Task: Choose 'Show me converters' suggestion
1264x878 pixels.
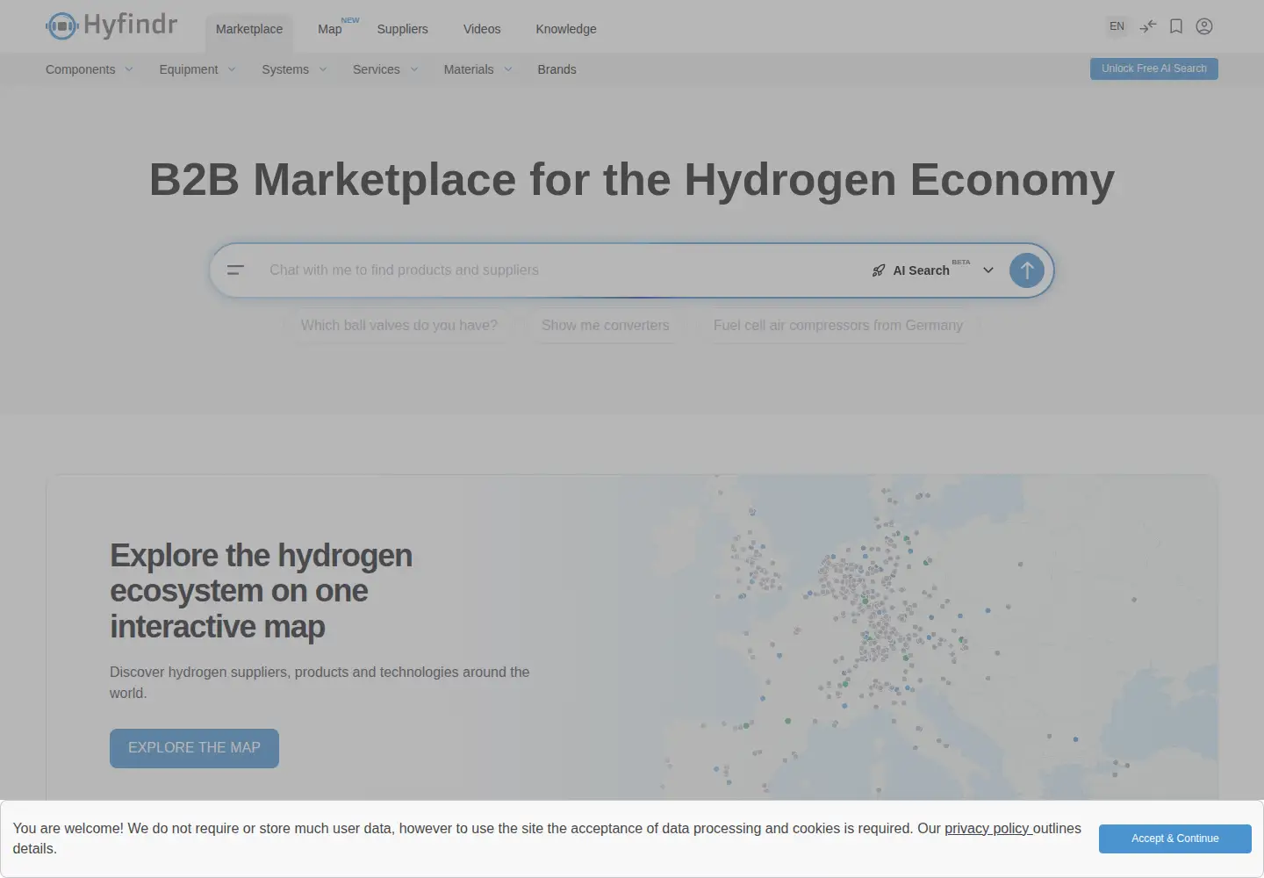Action: pyautogui.click(x=606, y=326)
